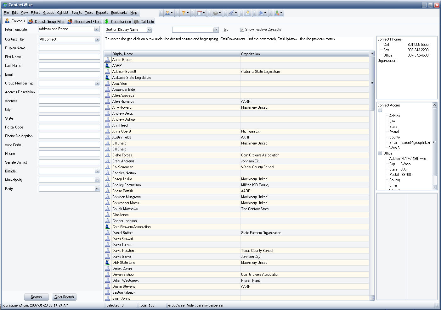
Task: Focus the Postal Code search field
Action: (70, 127)
